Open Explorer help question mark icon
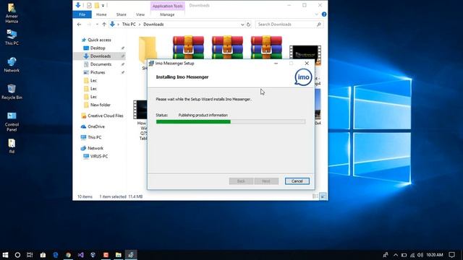The image size is (463, 260). coord(324,14)
